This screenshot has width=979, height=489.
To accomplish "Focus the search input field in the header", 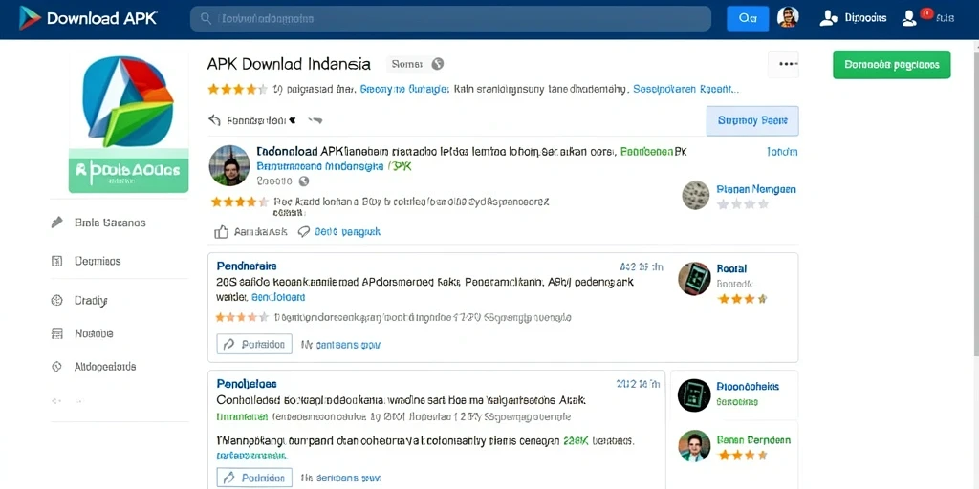I will pos(450,19).
